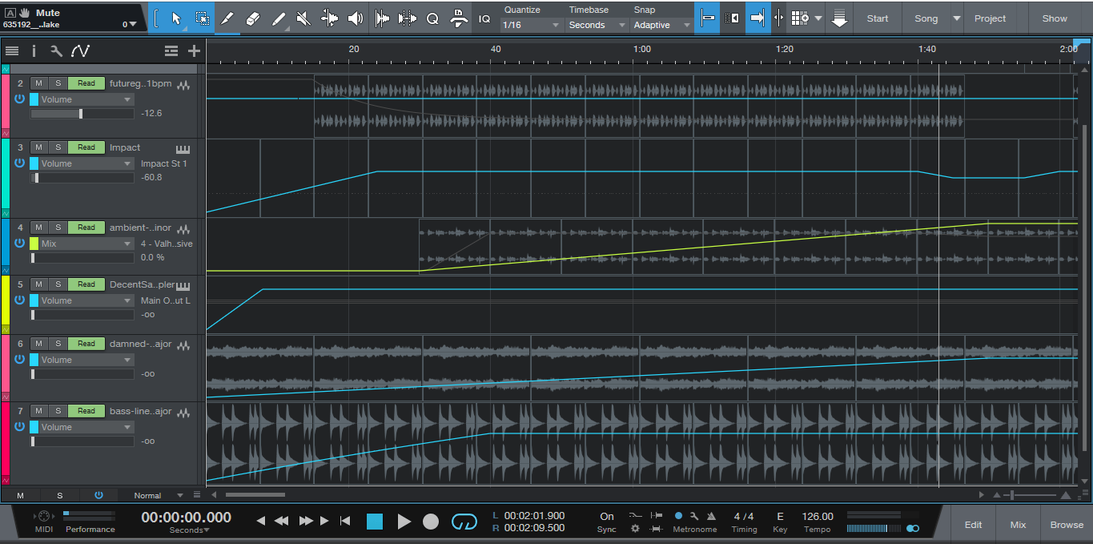This screenshot has width=1093, height=544.
Task: Open the track Inspector info icon
Action: (x=34, y=51)
